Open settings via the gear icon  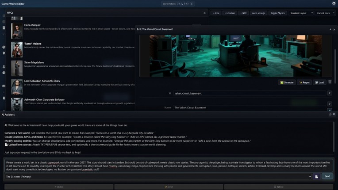point(334,4)
